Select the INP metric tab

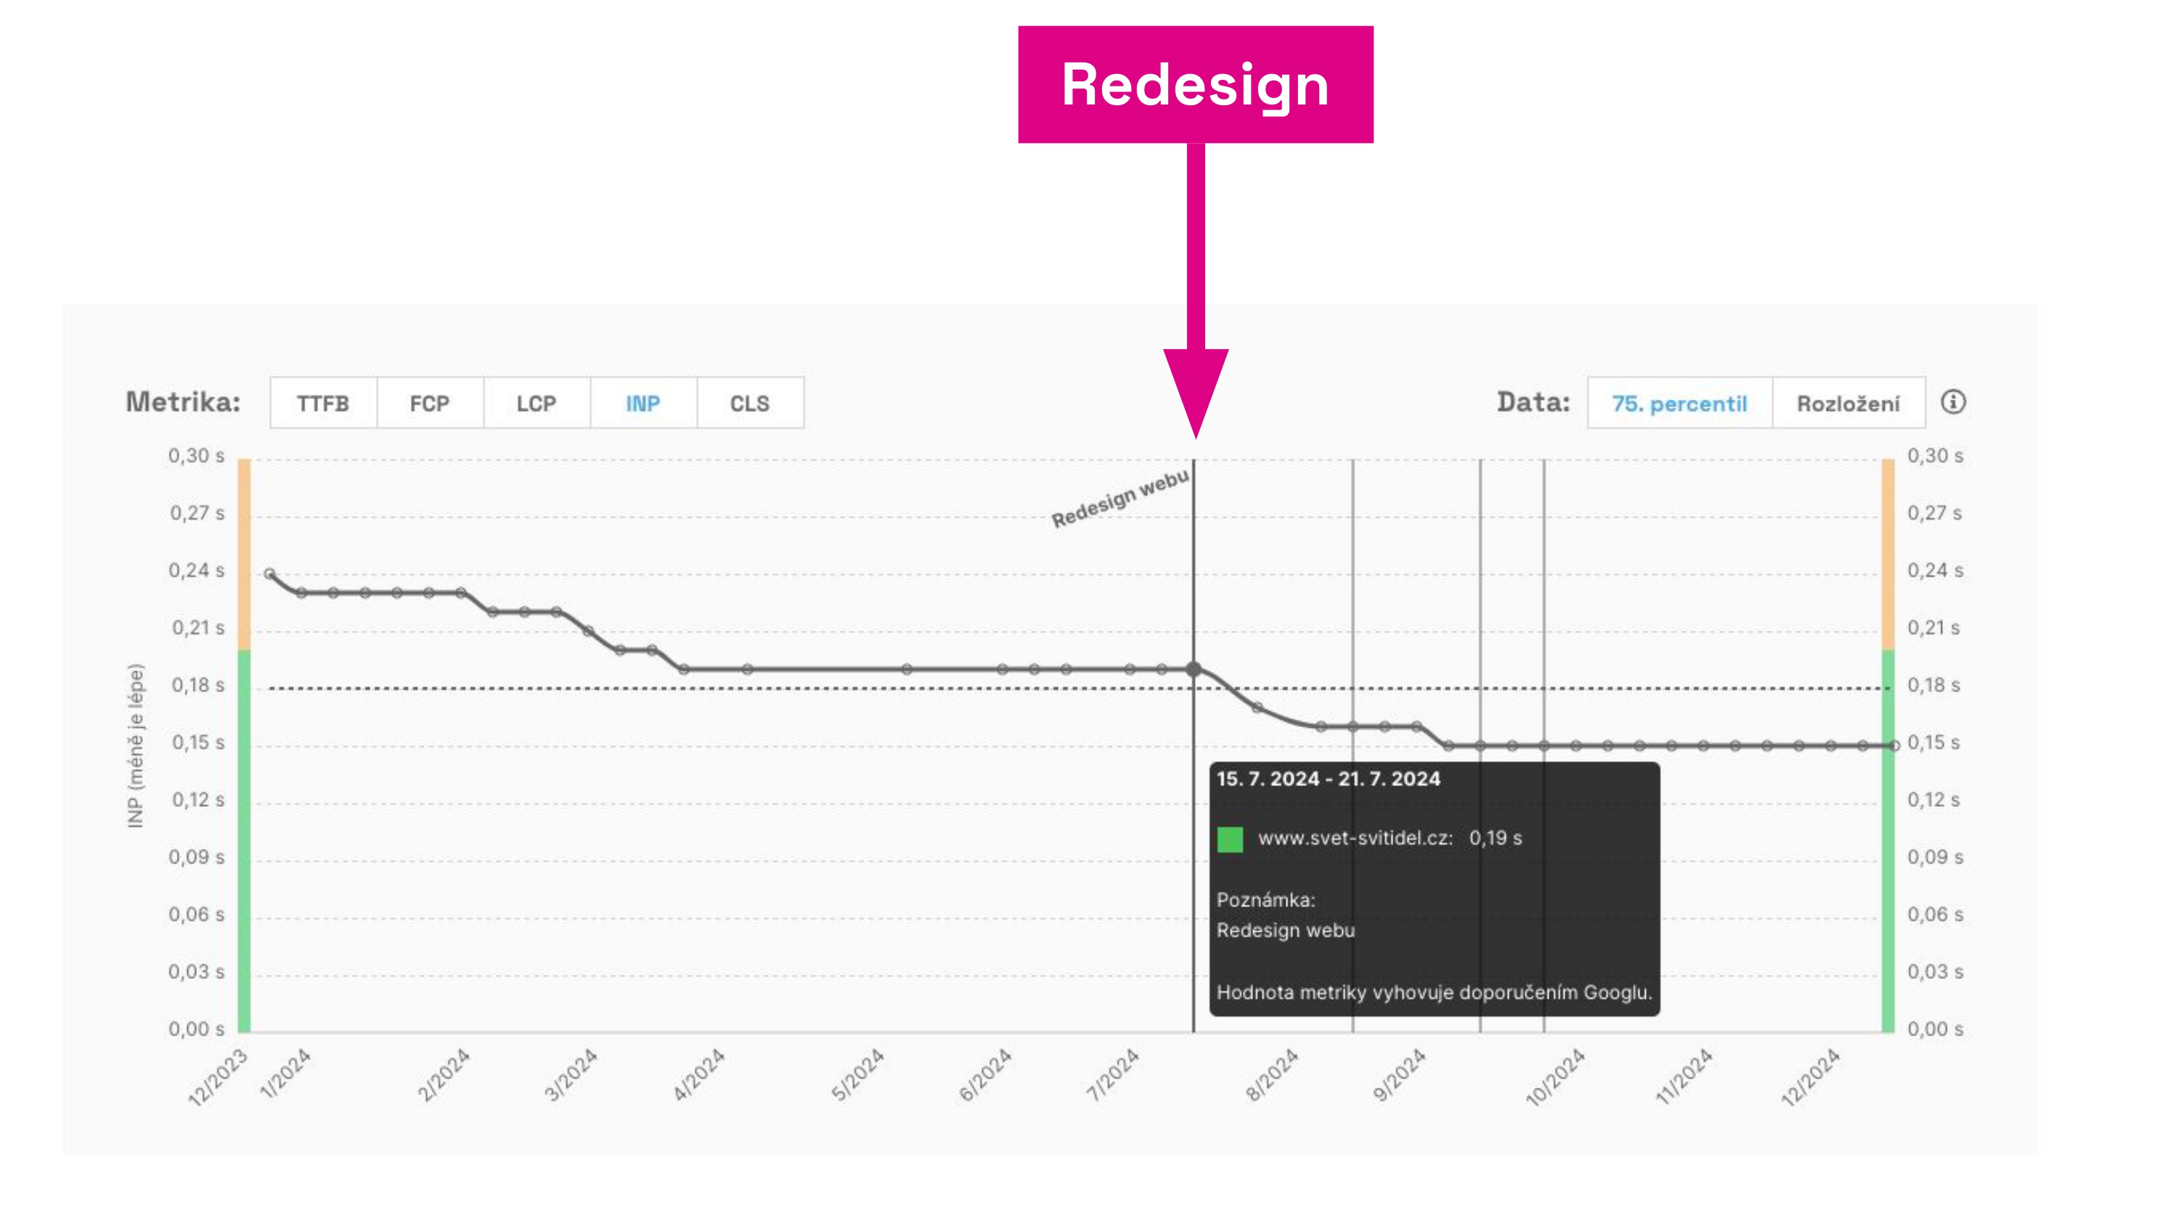643,403
